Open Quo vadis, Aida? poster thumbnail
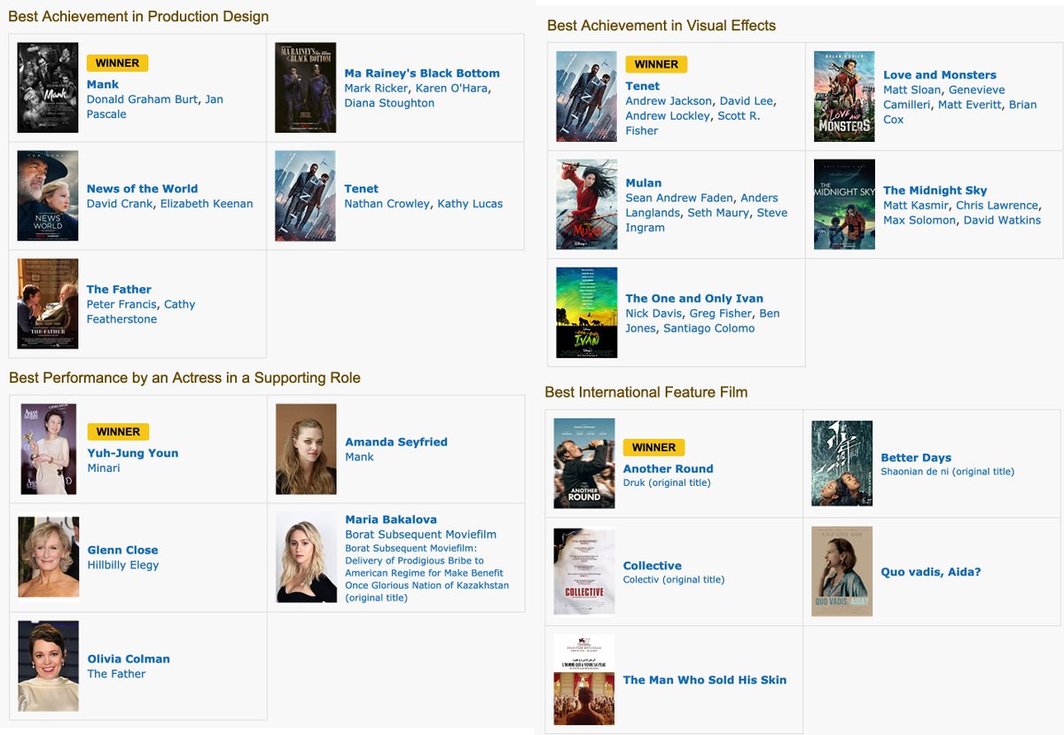 click(842, 571)
